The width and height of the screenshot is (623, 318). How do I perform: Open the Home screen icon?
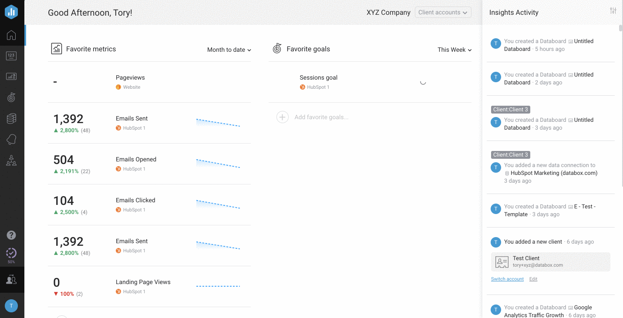(x=12, y=35)
